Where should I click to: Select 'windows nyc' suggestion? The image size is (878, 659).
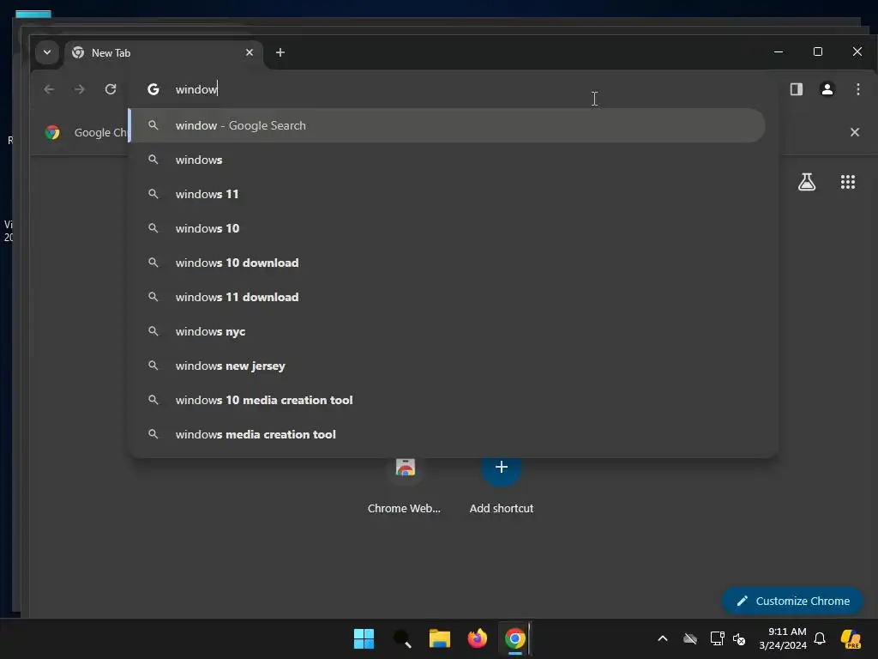coord(447,331)
